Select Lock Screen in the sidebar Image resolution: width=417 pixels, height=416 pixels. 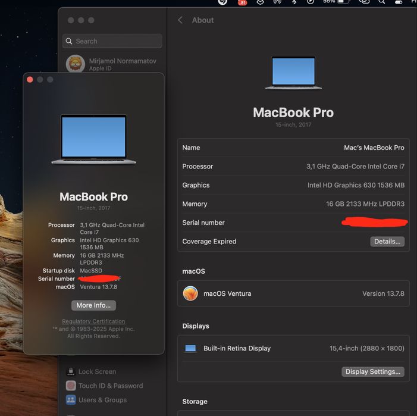click(x=97, y=371)
